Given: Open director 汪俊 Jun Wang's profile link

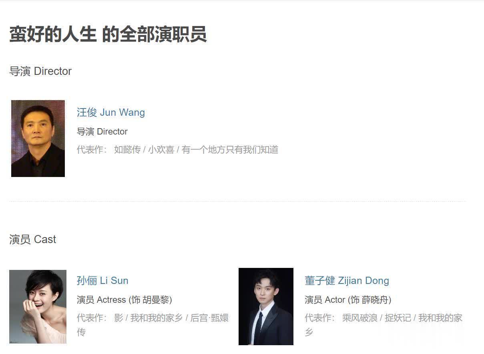Looking at the screenshot, I should pyautogui.click(x=111, y=113).
